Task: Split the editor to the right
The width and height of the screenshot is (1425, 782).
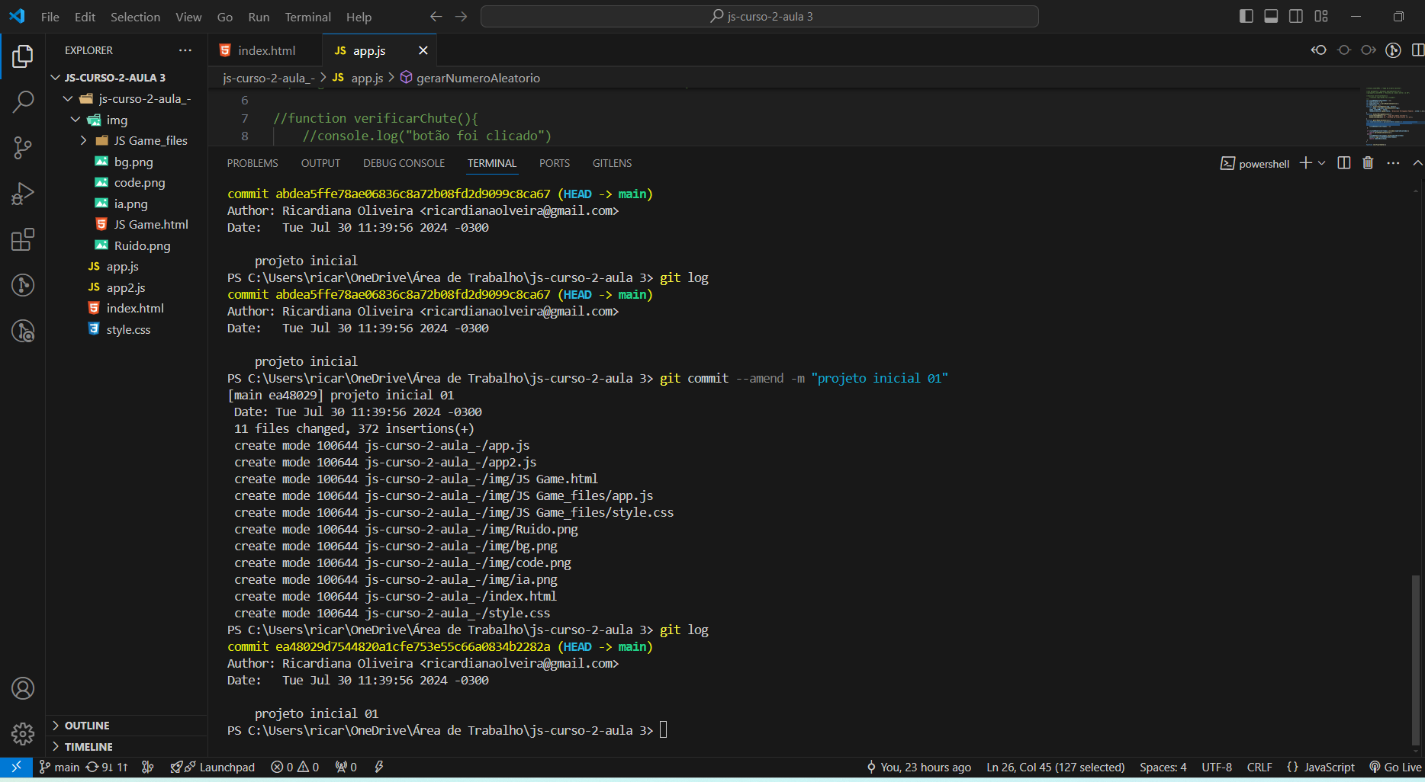Action: 1417,50
